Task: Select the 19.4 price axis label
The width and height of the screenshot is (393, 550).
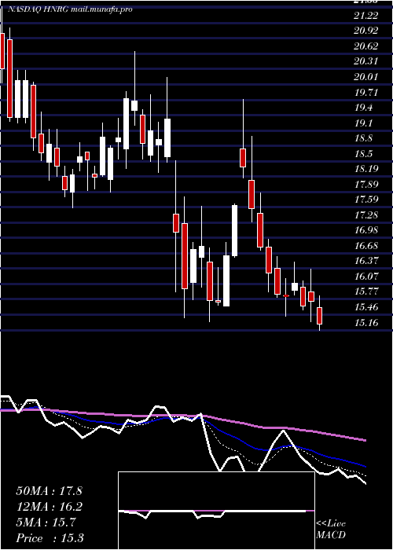Action: (364, 108)
